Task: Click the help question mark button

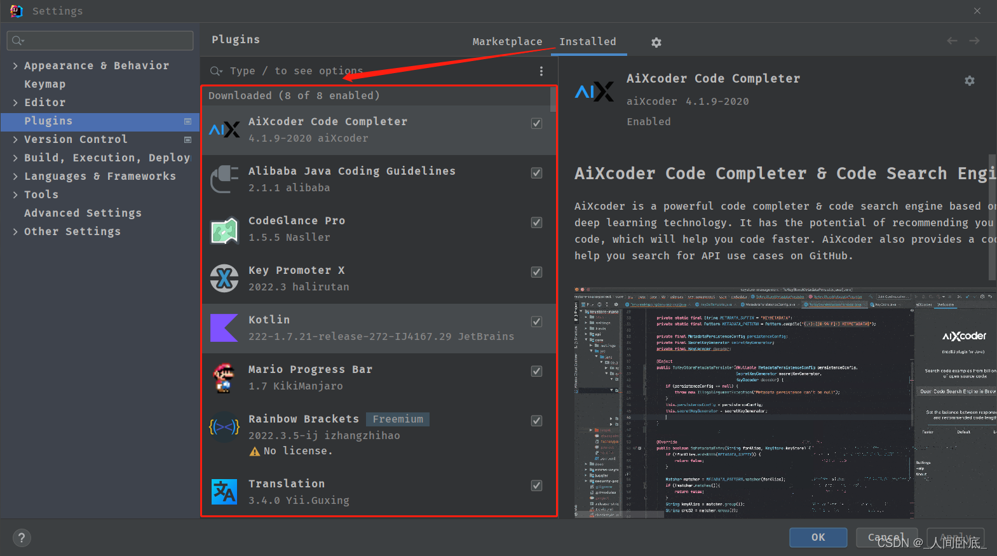Action: (x=22, y=538)
